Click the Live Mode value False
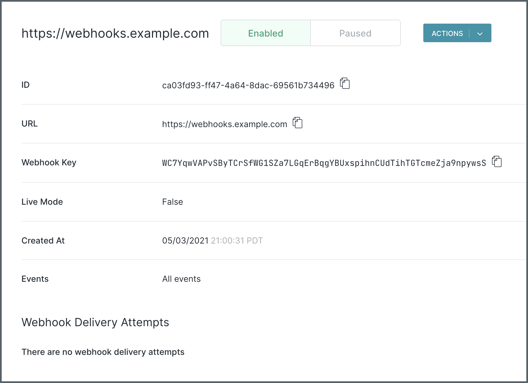 pyautogui.click(x=172, y=202)
